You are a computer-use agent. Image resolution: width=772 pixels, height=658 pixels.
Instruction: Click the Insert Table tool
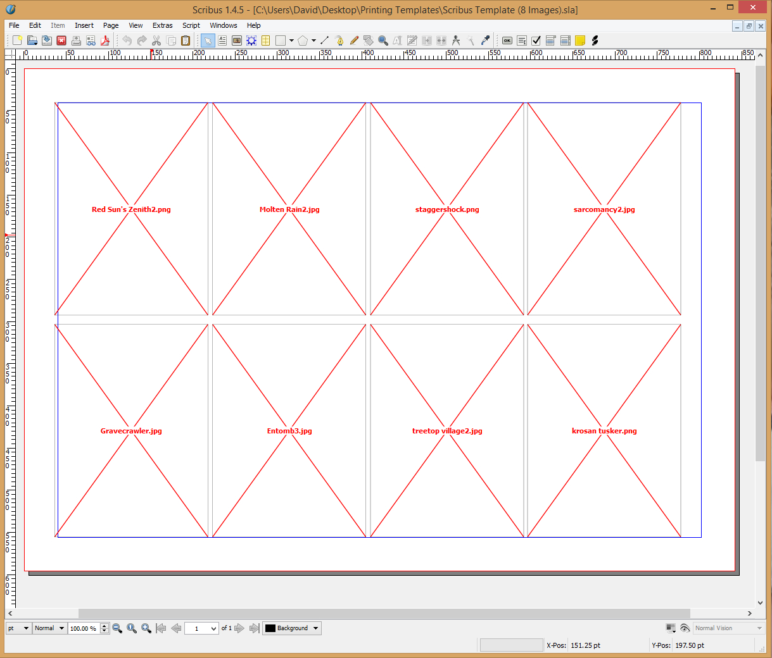pyautogui.click(x=266, y=40)
